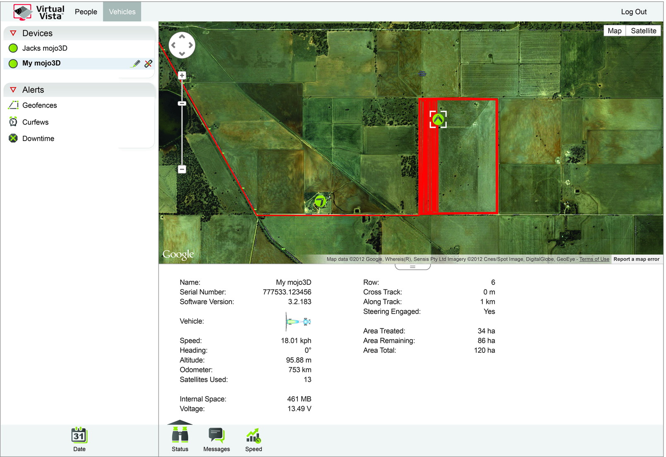Click software version 3.2.183
Screen dimensions: 666x457
(299, 302)
